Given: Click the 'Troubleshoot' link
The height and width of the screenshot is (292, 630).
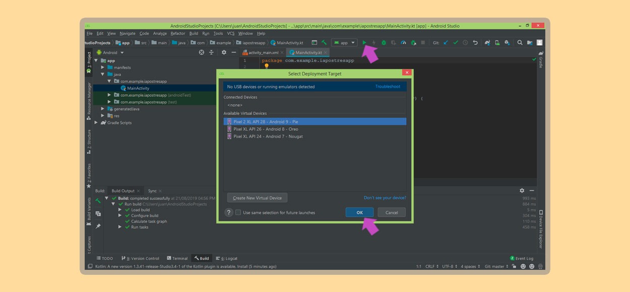Looking at the screenshot, I should pos(388,87).
